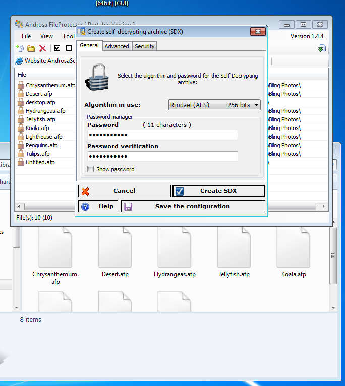Click the red X remove icon
Screen dimensions: 345x386
click(x=43, y=48)
